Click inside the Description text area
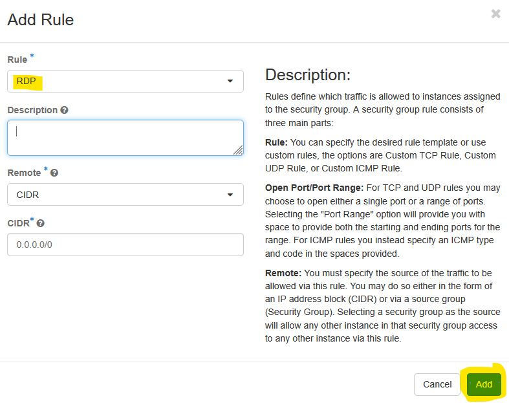509x403 pixels. coord(125,138)
